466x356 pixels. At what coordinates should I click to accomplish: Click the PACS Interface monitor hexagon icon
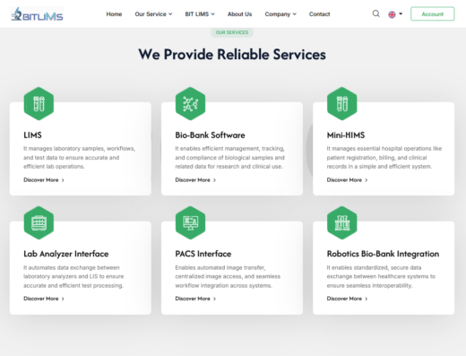190,222
